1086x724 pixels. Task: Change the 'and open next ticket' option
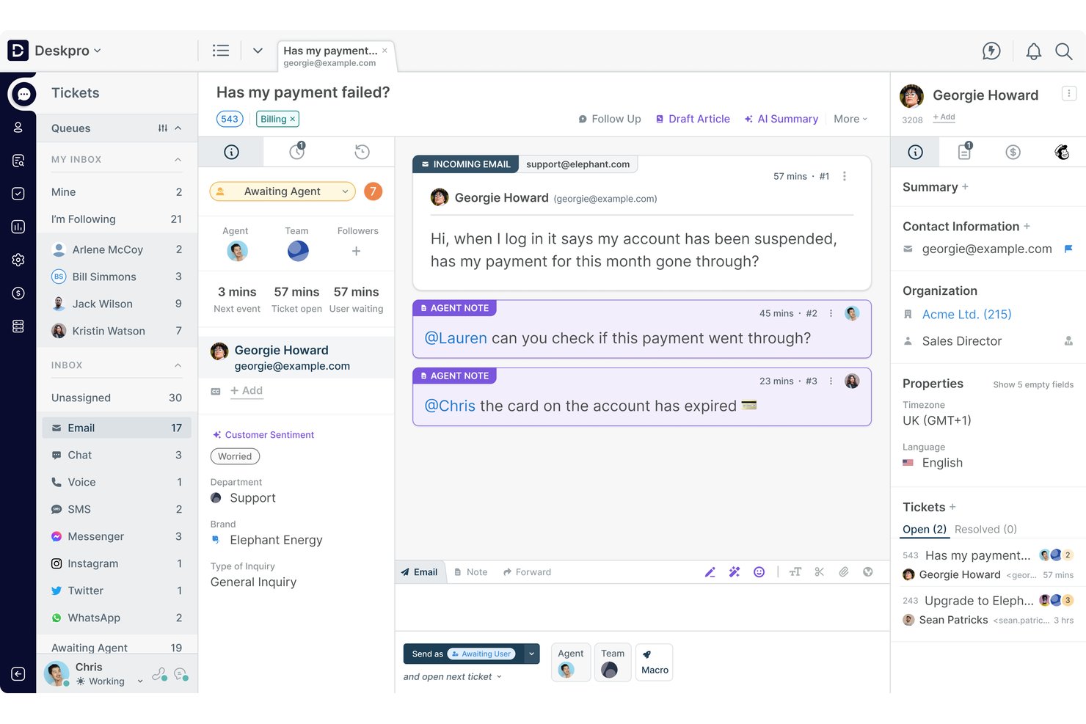[x=452, y=677]
